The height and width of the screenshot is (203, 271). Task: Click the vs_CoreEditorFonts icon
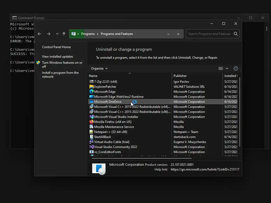coord(91,152)
